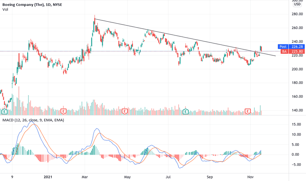Click the 2021 label on time axis
This screenshot has width=306, height=181.
tap(48, 177)
